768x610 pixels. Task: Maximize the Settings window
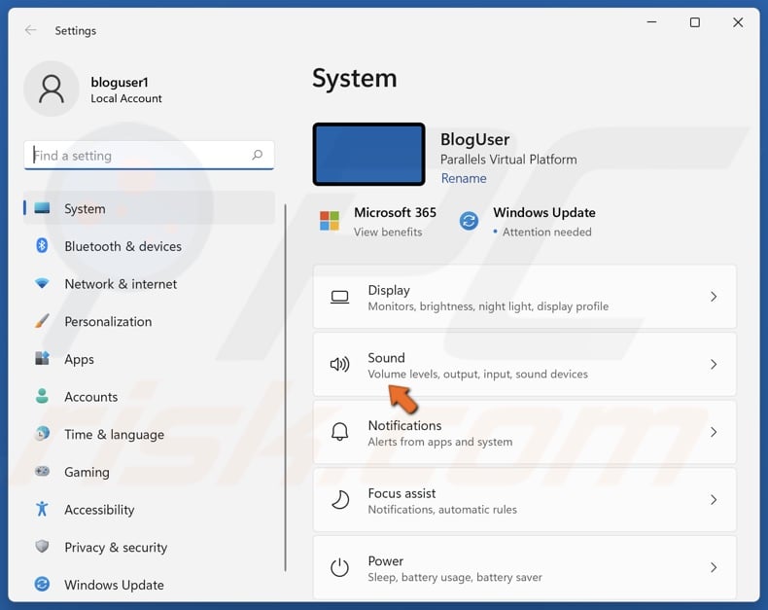click(x=694, y=22)
